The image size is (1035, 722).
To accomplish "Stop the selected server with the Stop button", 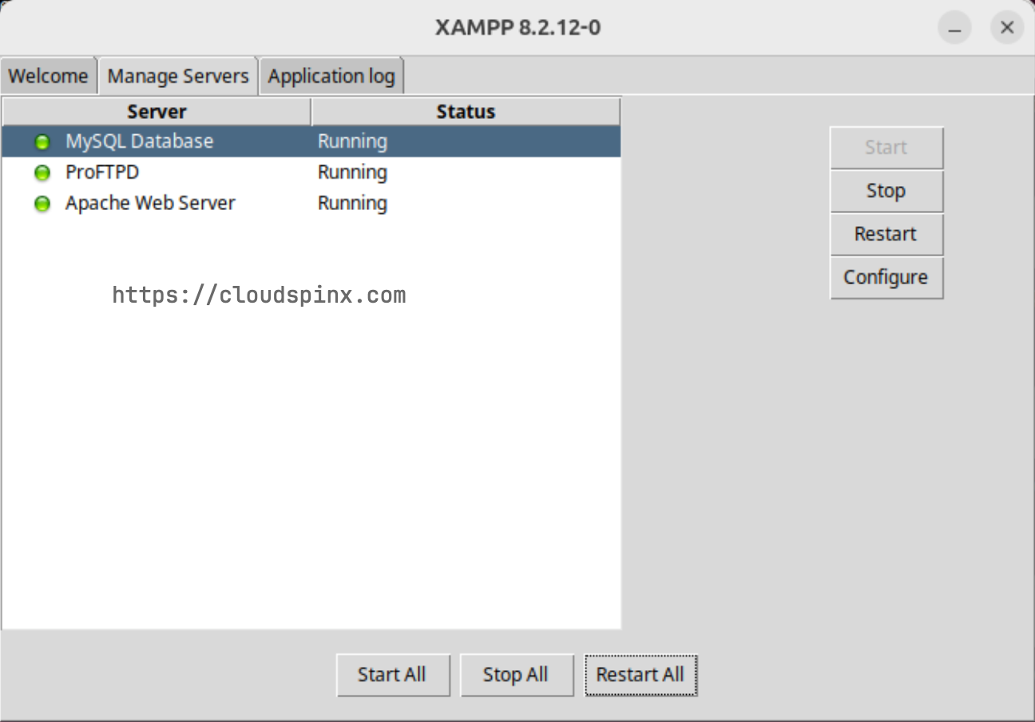I will click(x=886, y=191).
